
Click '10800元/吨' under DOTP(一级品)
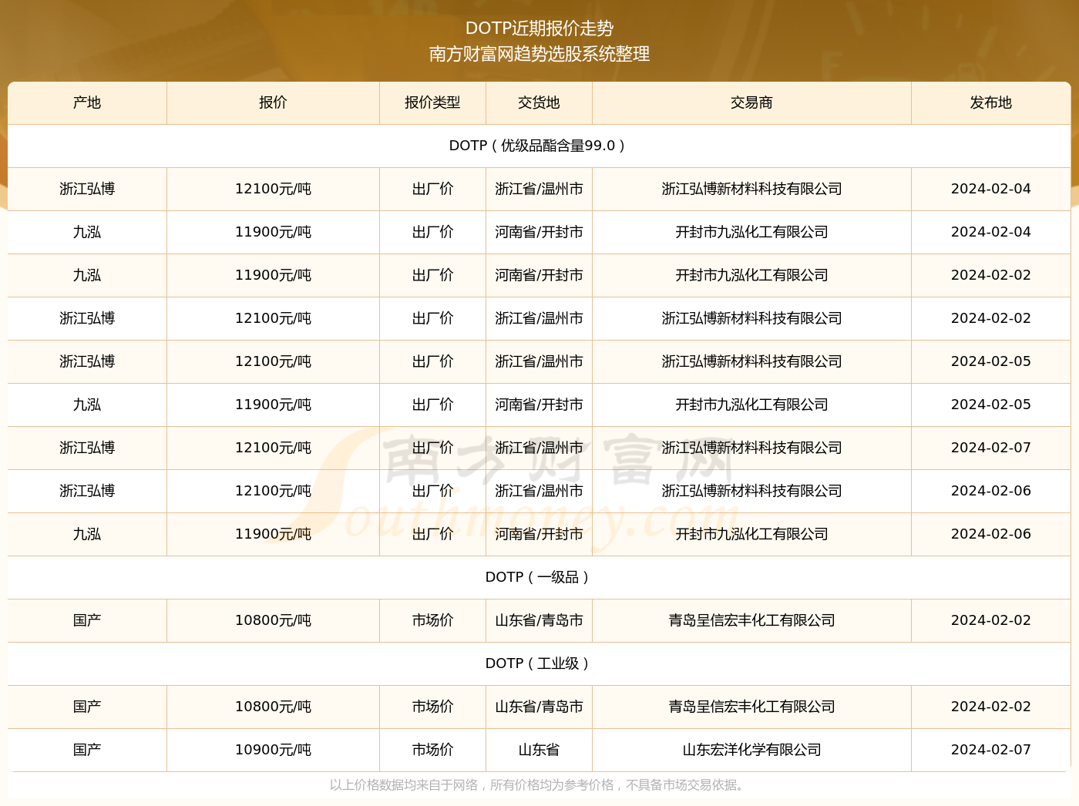(273, 620)
